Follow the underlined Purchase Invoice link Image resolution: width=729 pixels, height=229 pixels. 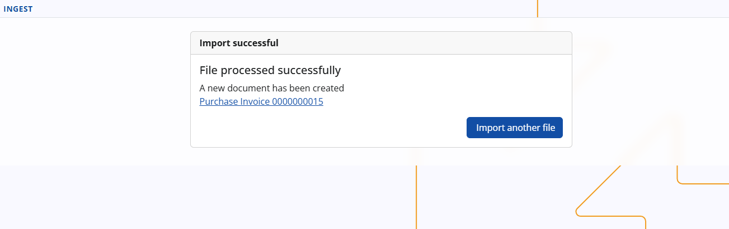pos(261,102)
